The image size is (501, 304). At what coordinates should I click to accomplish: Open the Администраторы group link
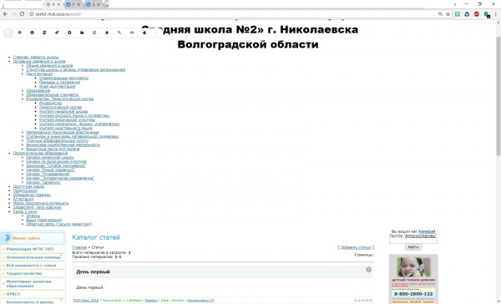421,236
